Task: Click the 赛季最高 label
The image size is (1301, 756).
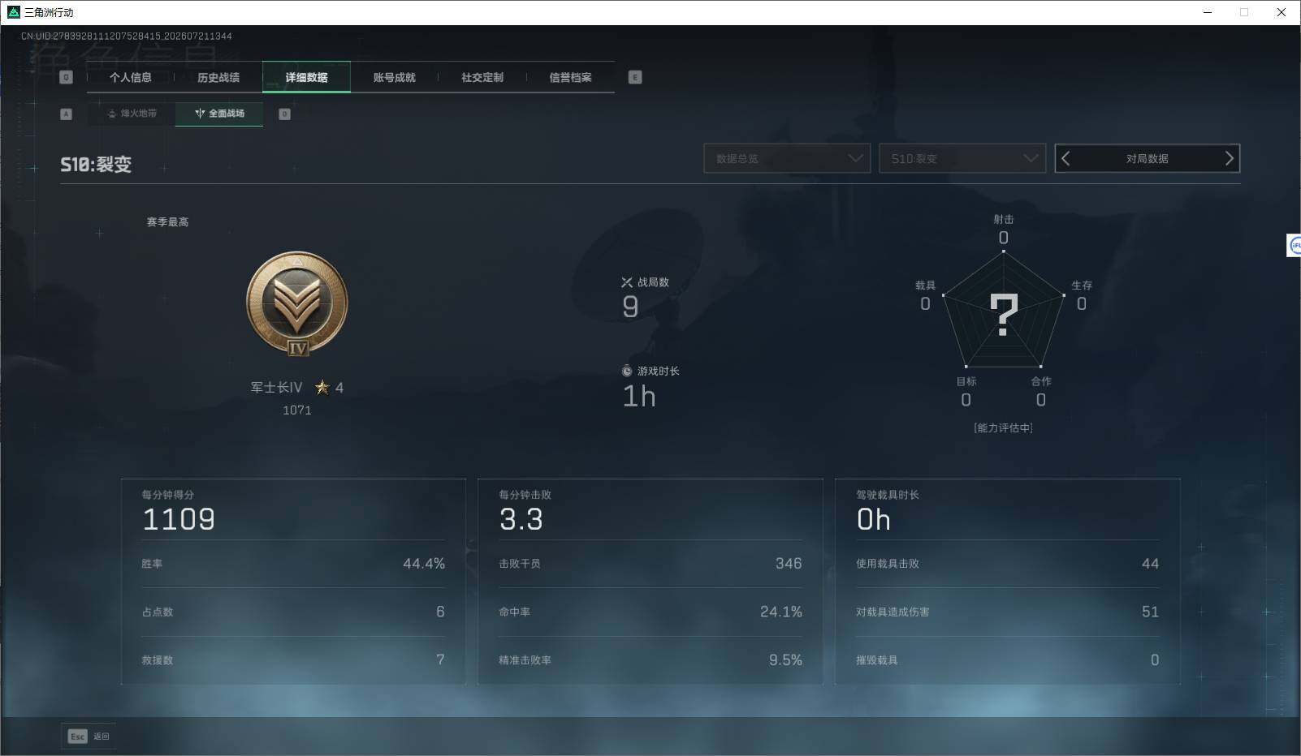Action: pyautogui.click(x=167, y=221)
